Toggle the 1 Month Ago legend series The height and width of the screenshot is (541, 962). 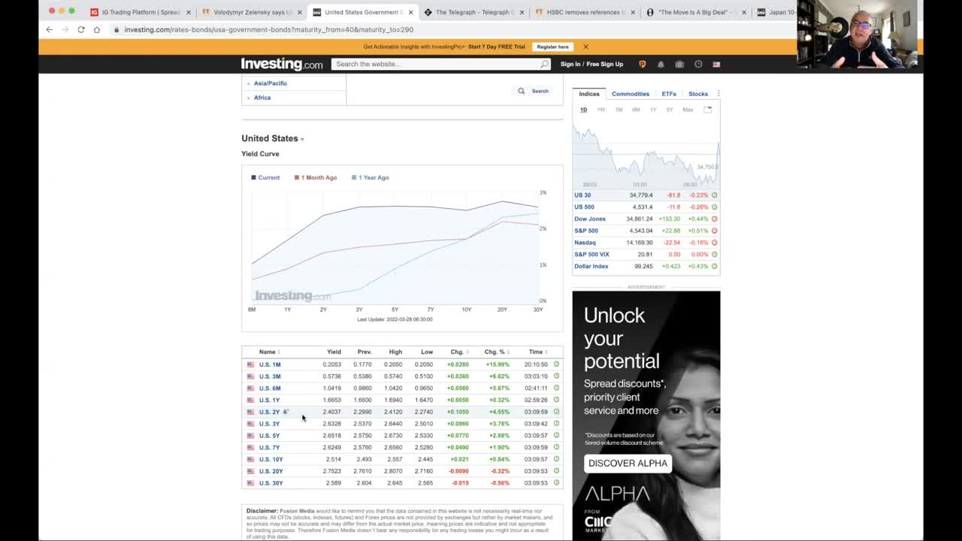pos(316,177)
